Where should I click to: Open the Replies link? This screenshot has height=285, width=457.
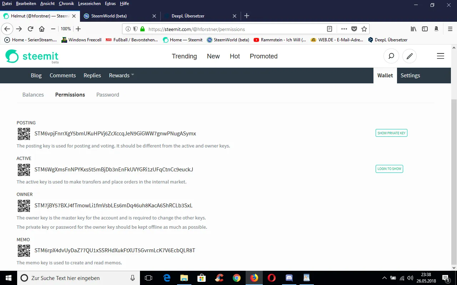92,76
